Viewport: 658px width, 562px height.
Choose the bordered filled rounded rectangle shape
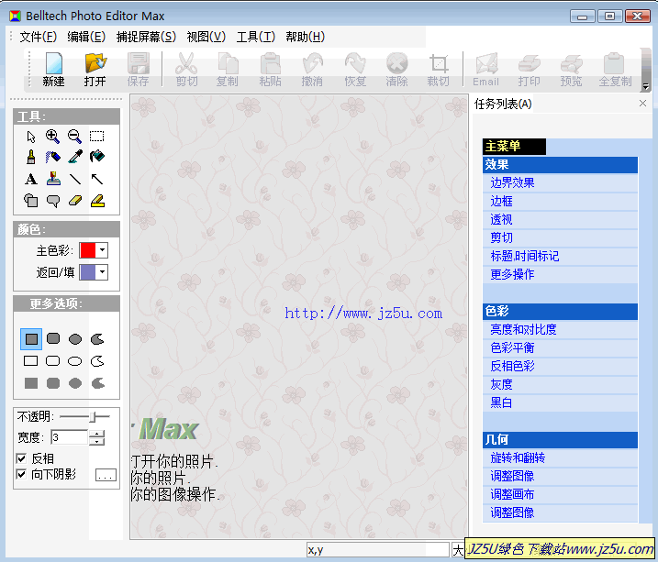[53, 338]
